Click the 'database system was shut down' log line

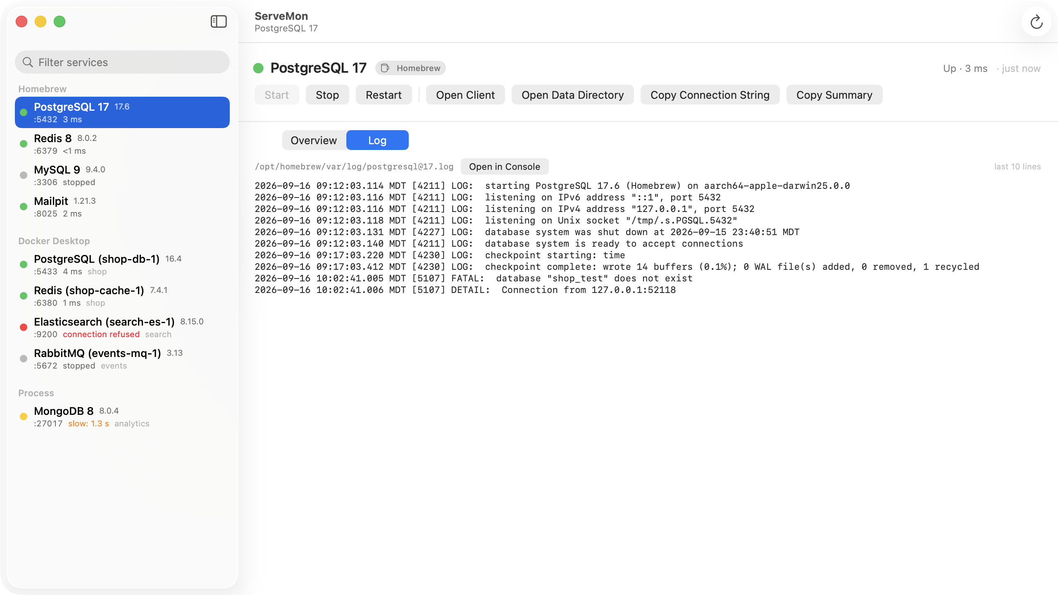pos(527,232)
